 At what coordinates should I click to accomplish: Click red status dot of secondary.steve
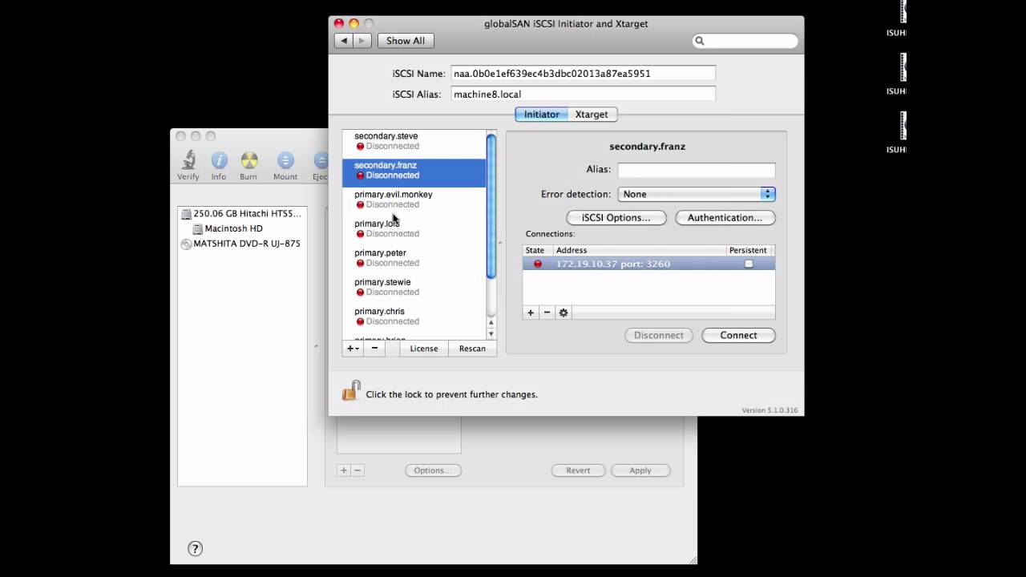click(x=360, y=147)
